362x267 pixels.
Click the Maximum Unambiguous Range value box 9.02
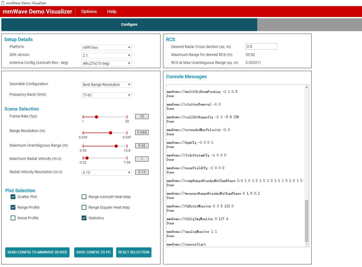tap(142, 146)
